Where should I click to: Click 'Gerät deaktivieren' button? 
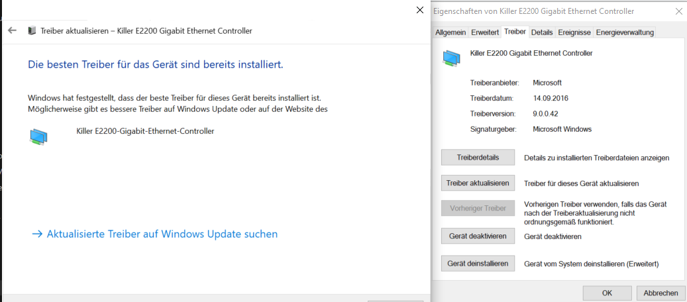[x=478, y=236]
